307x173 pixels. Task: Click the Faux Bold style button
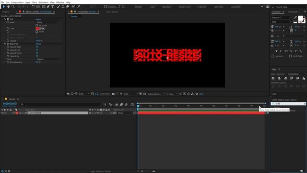[x=276, y=51]
